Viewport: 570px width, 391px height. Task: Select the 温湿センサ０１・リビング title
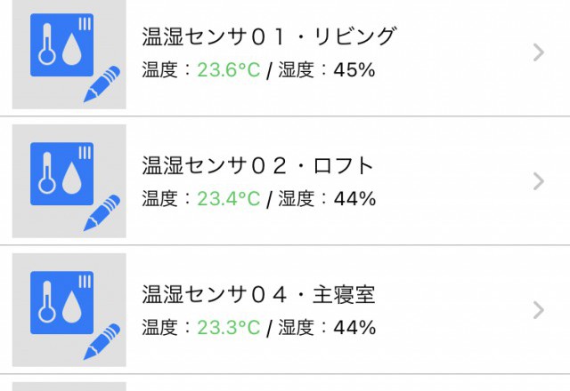point(268,37)
